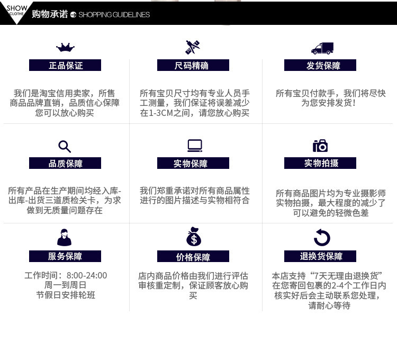The height and width of the screenshot is (360, 397).
Task: Click the camera icon above 实物拍摄
Action: [320, 146]
